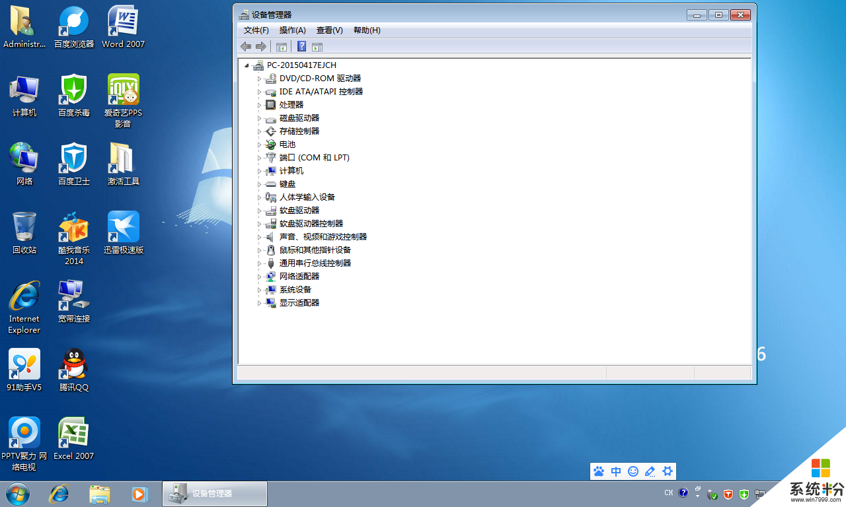Open Windows Media Player from taskbar

(139, 493)
